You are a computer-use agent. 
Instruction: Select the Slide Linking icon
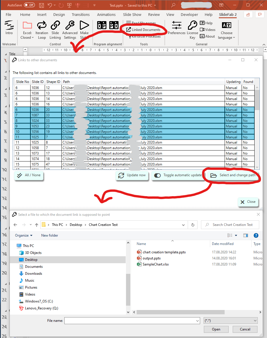(x=55, y=29)
